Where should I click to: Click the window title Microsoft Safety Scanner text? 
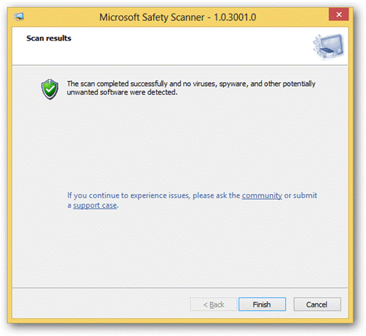pos(178,17)
